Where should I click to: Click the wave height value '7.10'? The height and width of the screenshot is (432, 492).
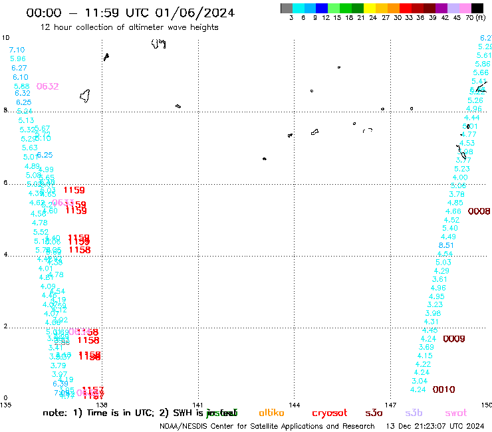point(17,50)
